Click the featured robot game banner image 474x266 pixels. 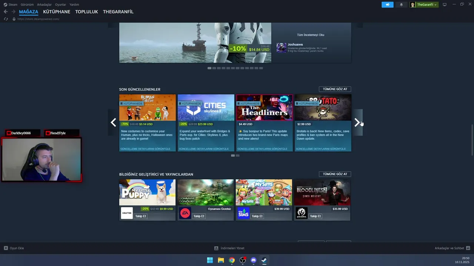click(195, 42)
